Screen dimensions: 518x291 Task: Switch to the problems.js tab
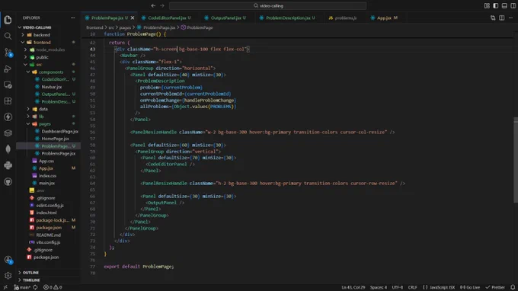pos(346,18)
